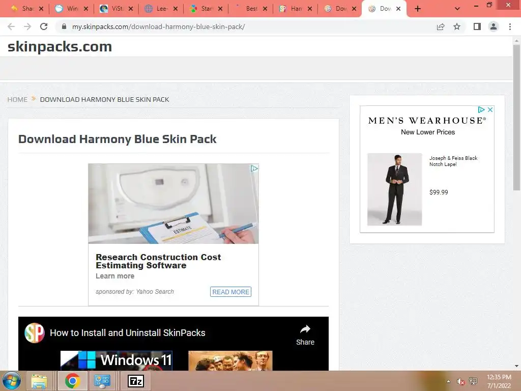The image size is (521, 391).
Task: Open the browser side panel
Action: [477, 26]
